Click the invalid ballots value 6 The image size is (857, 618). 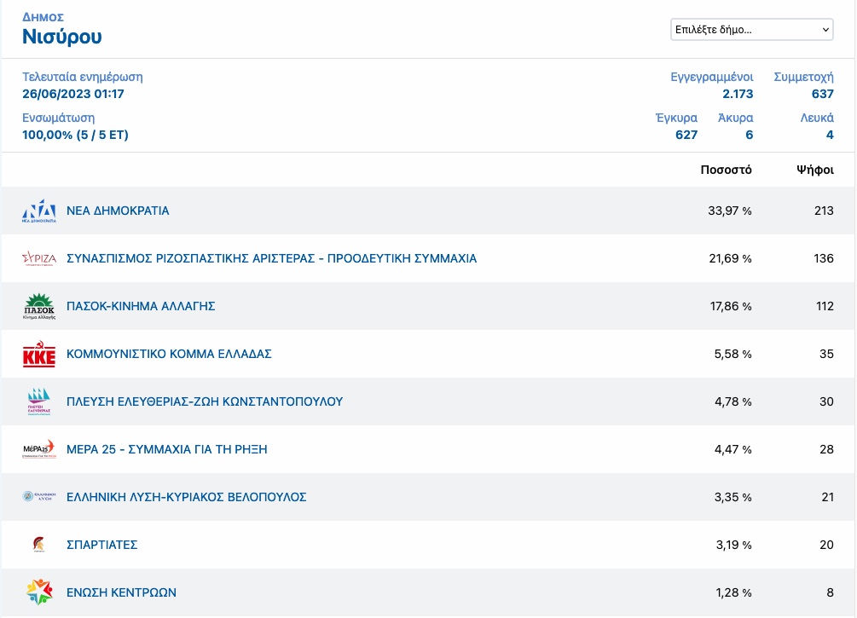coord(750,135)
